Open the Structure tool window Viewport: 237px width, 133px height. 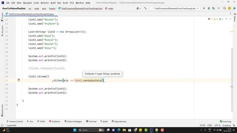point(2,31)
